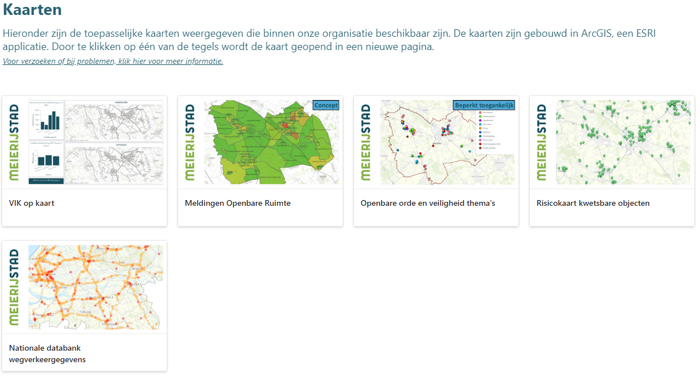
Task: Open the 'VIK op kaart' title link
Action: (32, 203)
